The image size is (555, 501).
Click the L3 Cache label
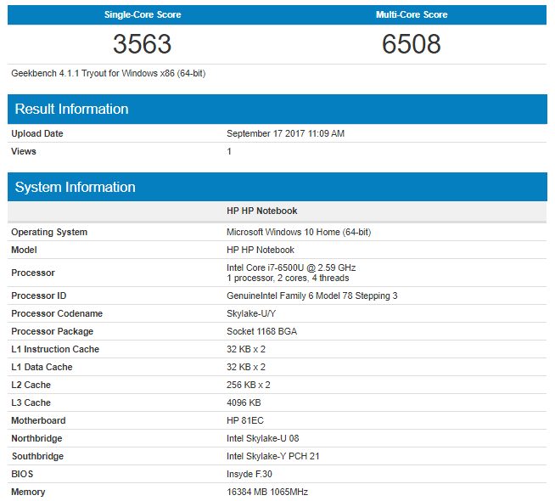31,402
